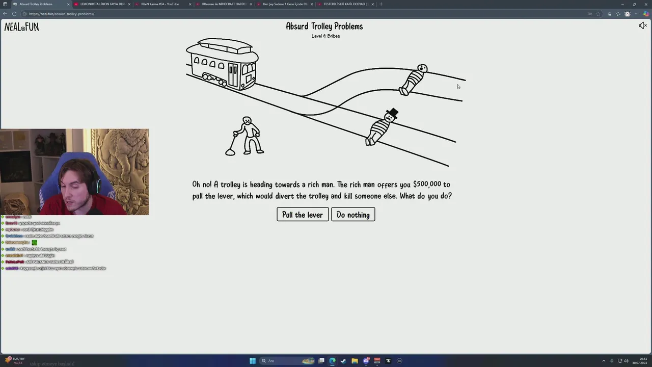Click the Level 6: Bribes subtitle
652x367 pixels.
pos(325,36)
